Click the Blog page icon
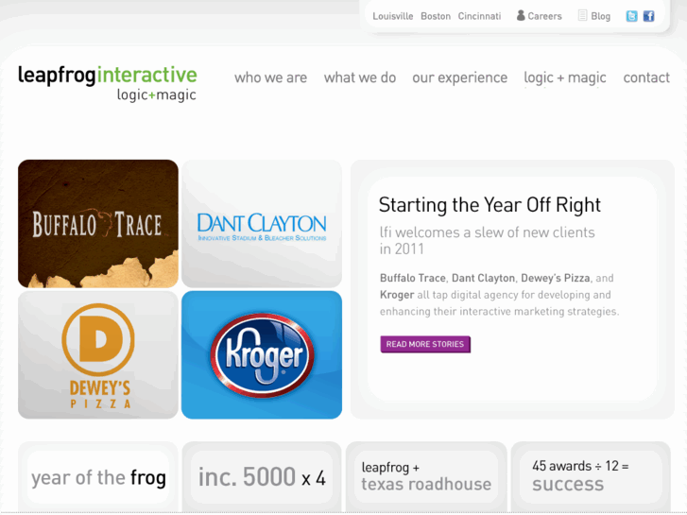687x515 pixels. [x=582, y=15]
